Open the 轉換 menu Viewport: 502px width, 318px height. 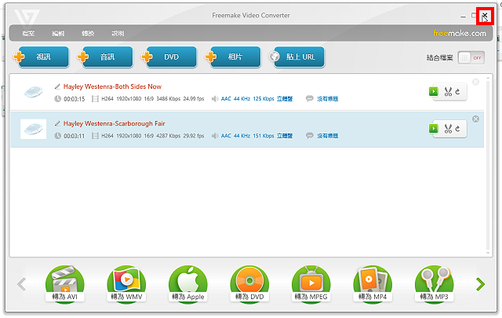(x=88, y=33)
